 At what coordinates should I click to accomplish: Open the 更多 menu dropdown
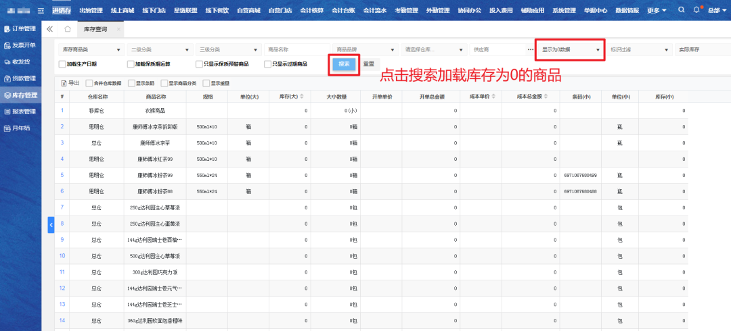656,11
